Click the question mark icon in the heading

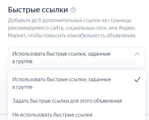click(73, 10)
